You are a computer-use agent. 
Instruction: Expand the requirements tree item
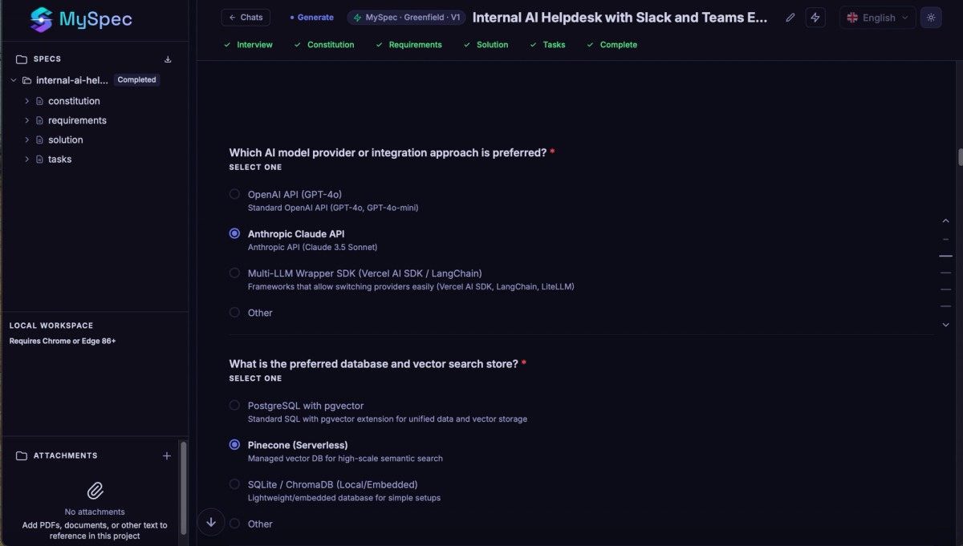[x=26, y=120]
